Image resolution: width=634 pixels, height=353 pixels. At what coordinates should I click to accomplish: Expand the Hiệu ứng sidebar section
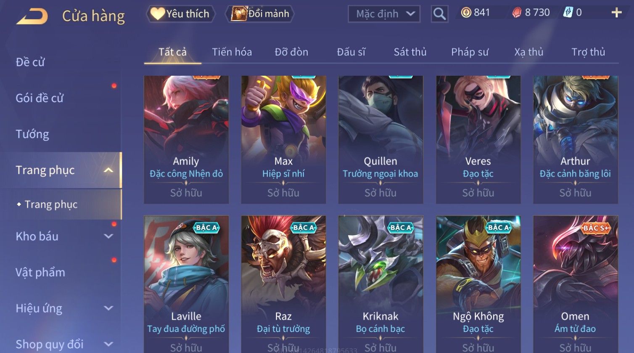108,308
